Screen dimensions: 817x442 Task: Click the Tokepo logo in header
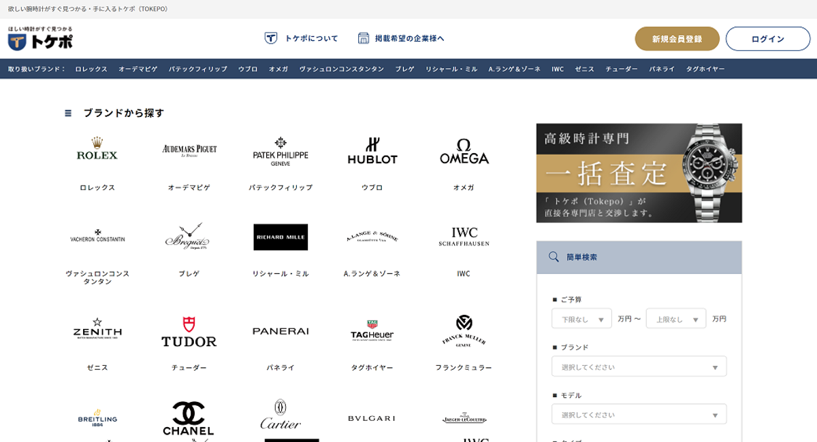point(40,39)
